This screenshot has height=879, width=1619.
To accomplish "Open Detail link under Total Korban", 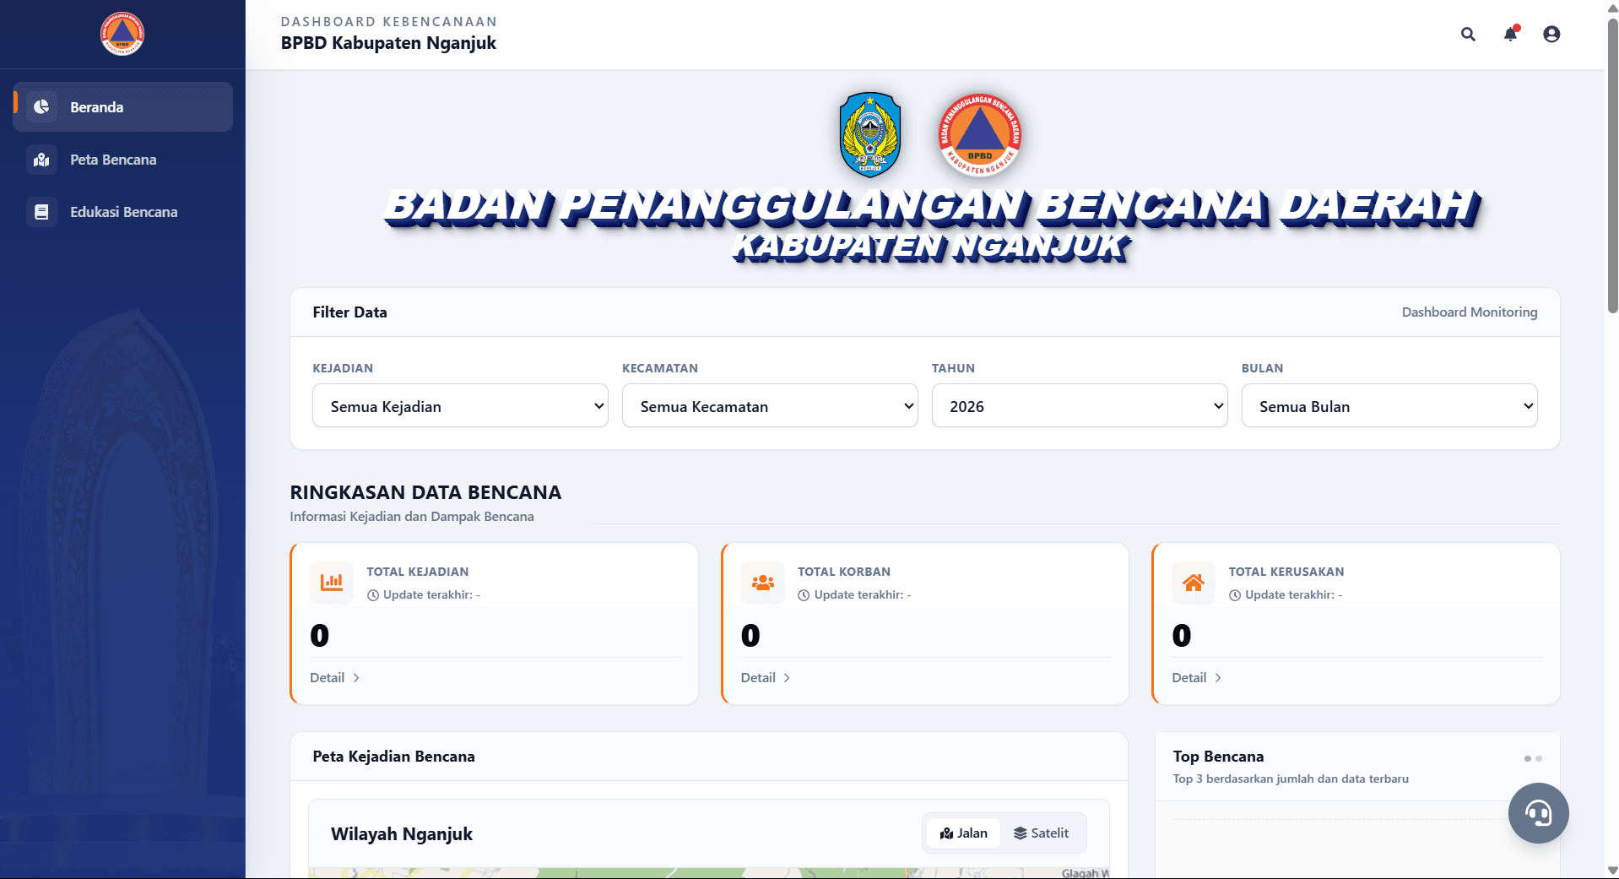I will point(766,678).
